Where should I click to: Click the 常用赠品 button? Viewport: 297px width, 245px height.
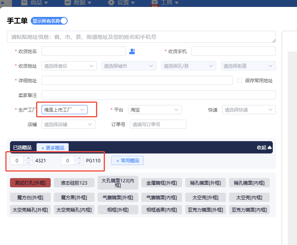(x=128, y=160)
